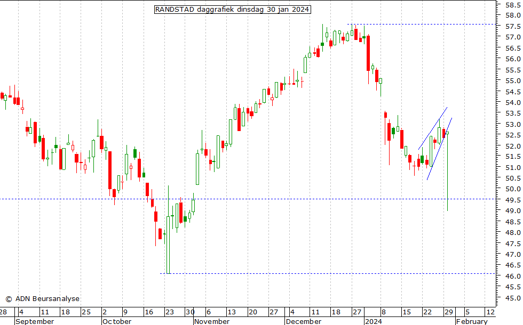Click the 57.0 price axis label
523x325 pixels.
pos(513,37)
